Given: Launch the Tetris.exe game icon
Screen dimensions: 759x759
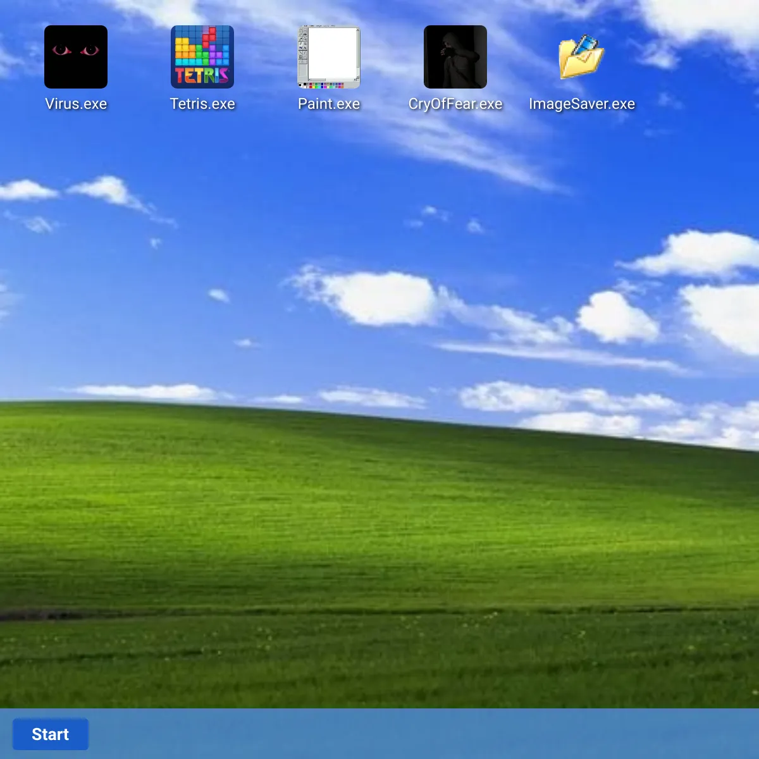Looking at the screenshot, I should [202, 57].
